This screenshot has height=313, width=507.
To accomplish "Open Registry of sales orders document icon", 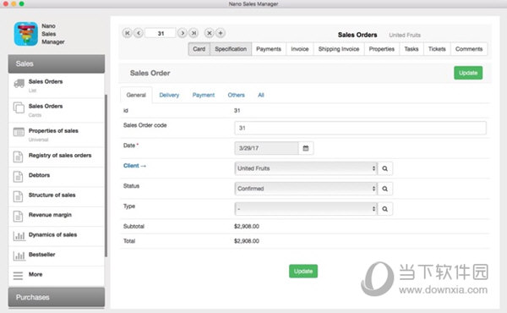I will click(18, 157).
